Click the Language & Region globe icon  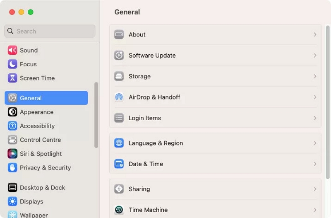pos(119,143)
